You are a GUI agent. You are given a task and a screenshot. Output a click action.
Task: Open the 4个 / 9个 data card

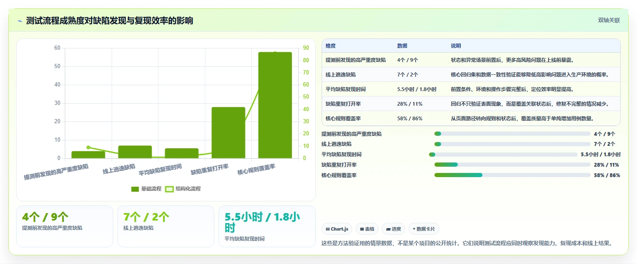click(x=65, y=226)
